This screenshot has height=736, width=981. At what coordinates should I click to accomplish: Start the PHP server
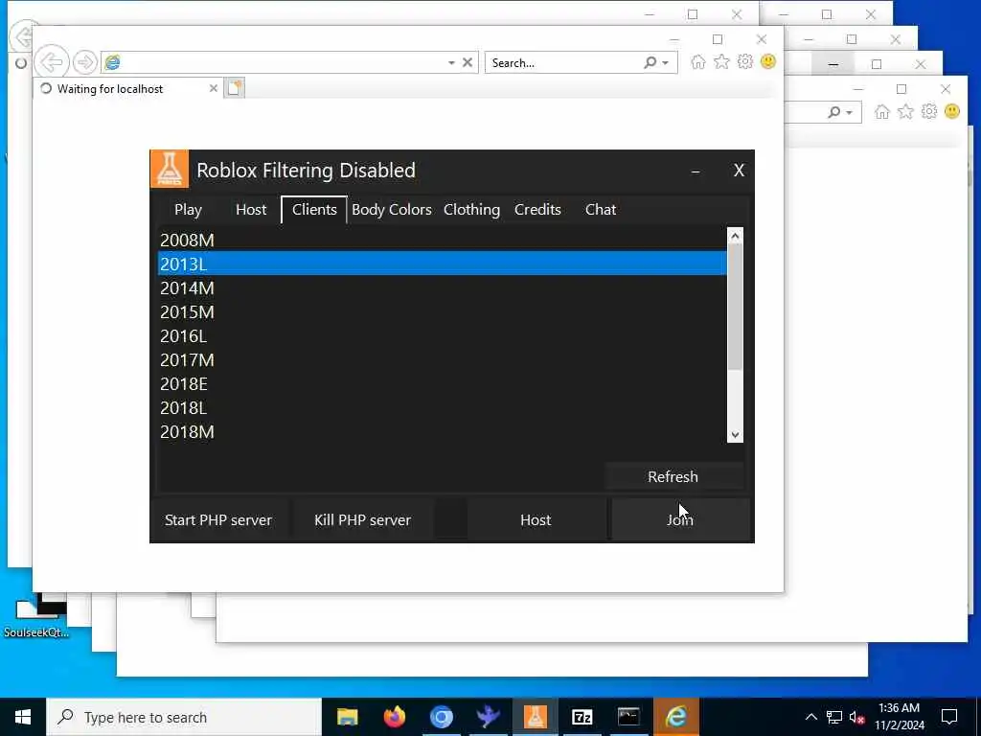218,520
